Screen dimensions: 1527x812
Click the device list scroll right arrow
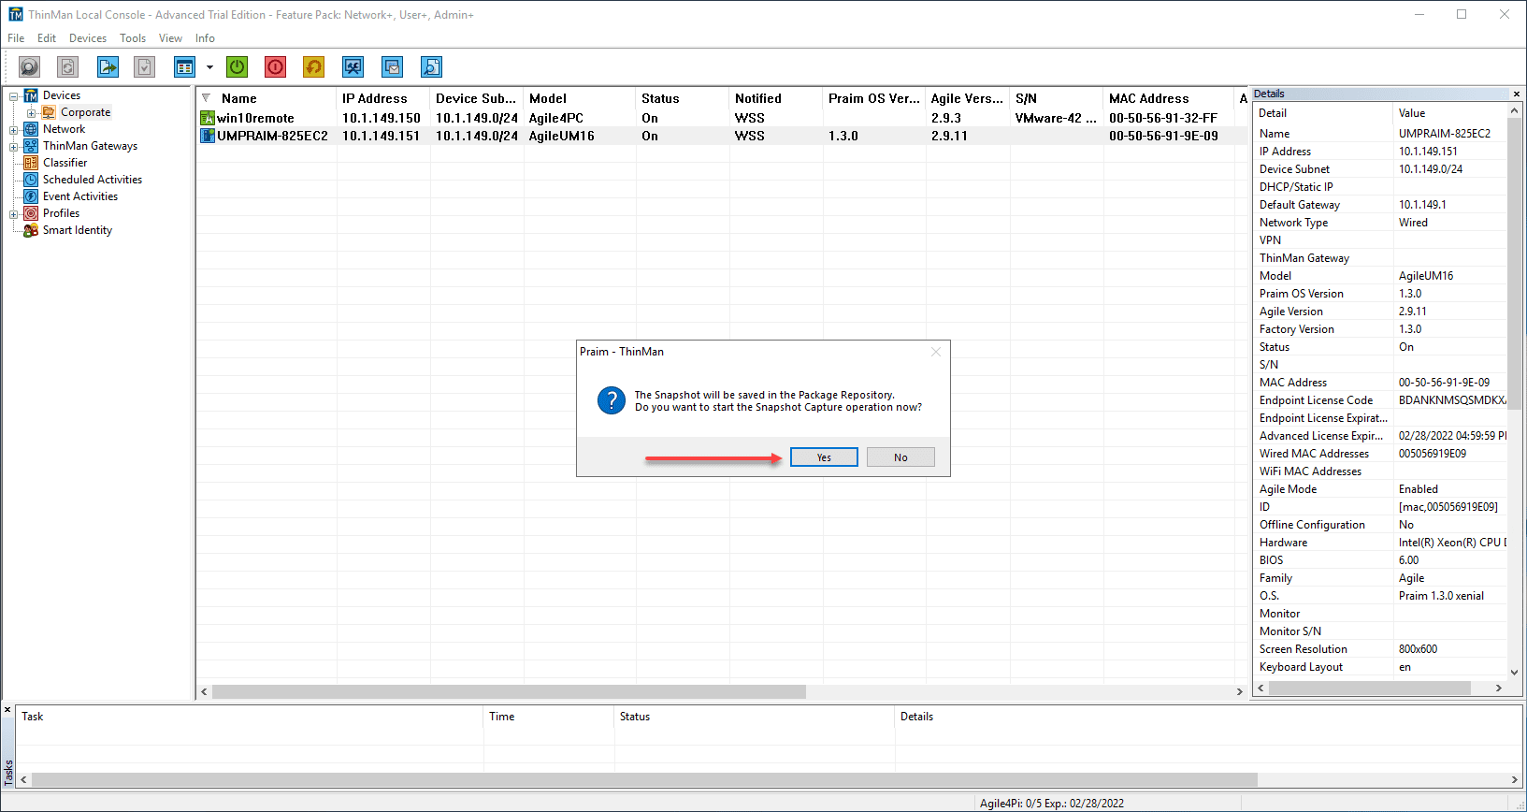[x=1240, y=691]
